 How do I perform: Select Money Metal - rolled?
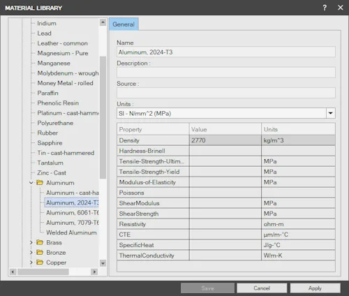click(x=65, y=83)
